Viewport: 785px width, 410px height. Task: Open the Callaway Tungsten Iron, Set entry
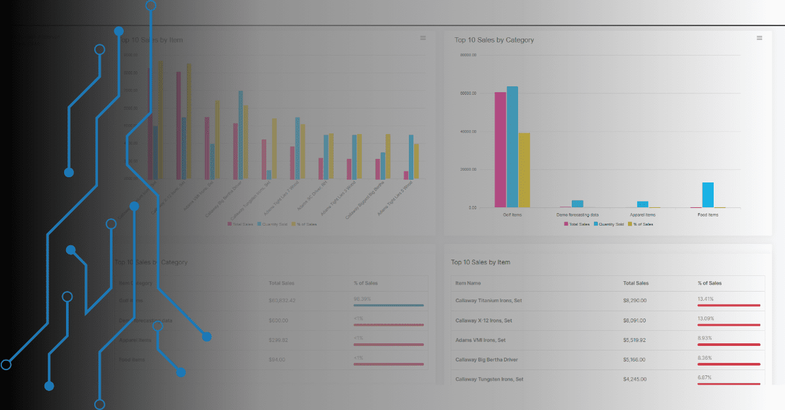(489, 379)
